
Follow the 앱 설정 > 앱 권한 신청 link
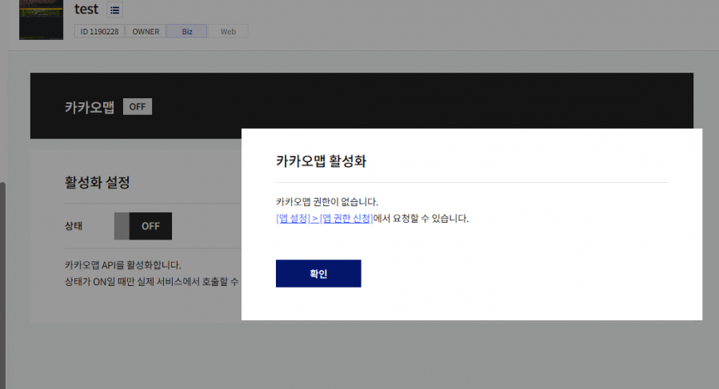324,218
